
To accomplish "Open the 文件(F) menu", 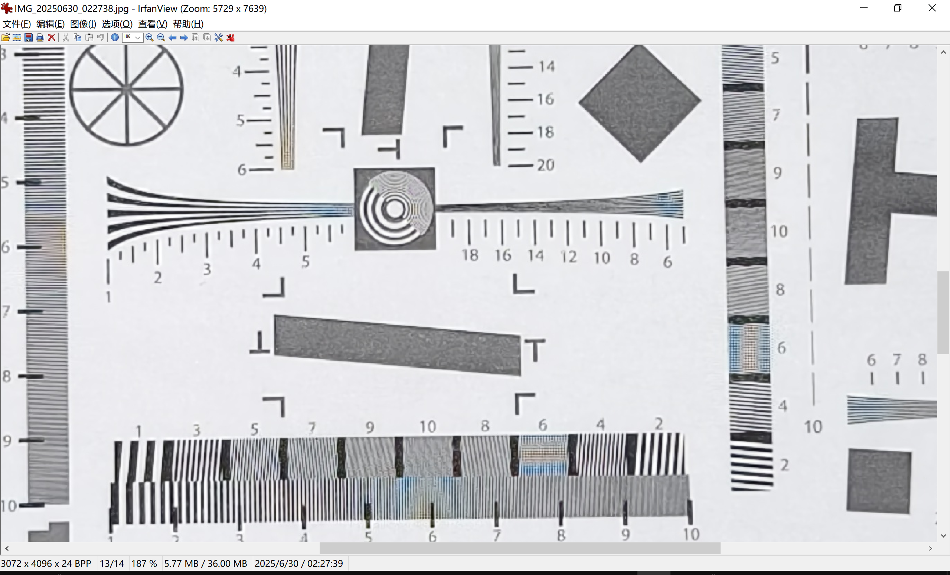I will tap(17, 24).
